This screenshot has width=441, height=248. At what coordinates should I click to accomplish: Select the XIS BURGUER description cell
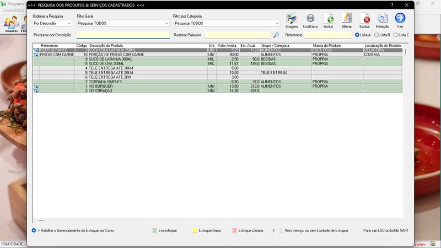(x=148, y=87)
